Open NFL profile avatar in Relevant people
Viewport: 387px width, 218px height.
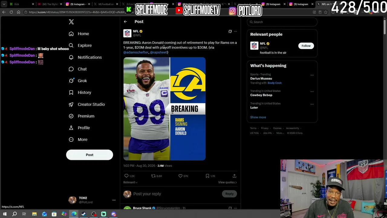pos(254,46)
